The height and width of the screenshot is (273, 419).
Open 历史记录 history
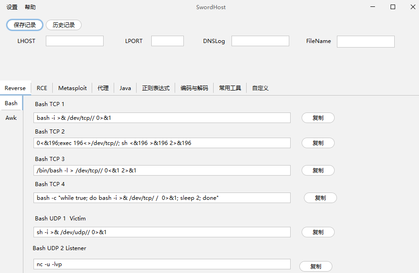64,25
